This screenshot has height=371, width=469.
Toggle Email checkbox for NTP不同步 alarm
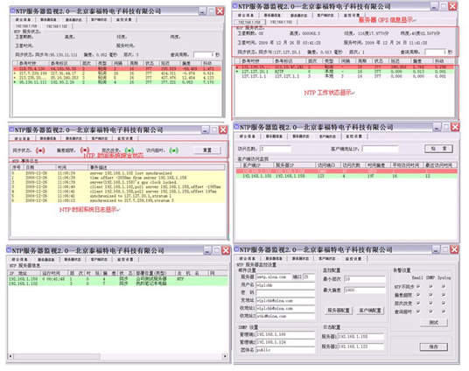click(418, 286)
